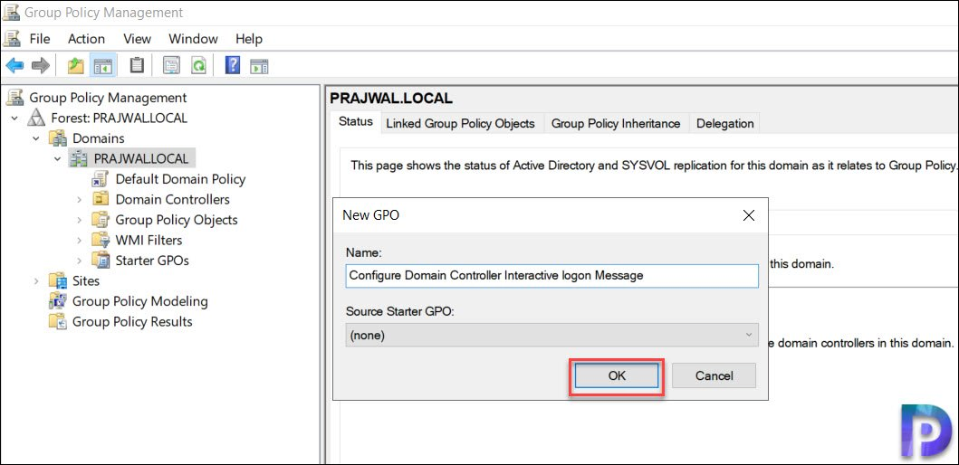Click the Forward arrow toolbar icon
Viewport: 959px width, 465px height.
click(x=41, y=65)
